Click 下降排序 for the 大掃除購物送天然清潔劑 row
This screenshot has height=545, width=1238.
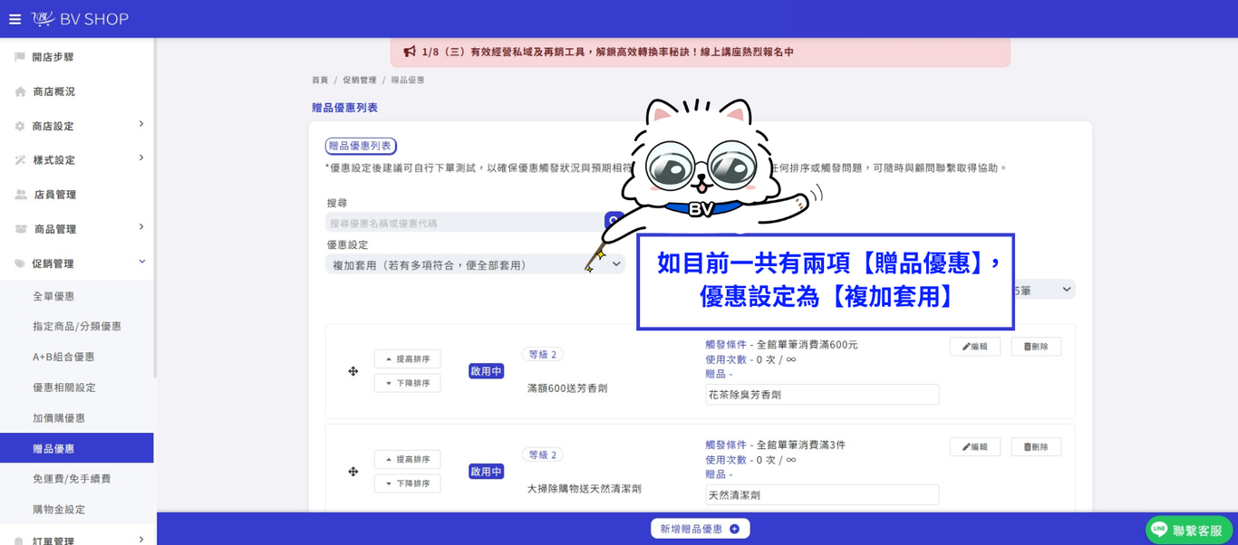408,484
